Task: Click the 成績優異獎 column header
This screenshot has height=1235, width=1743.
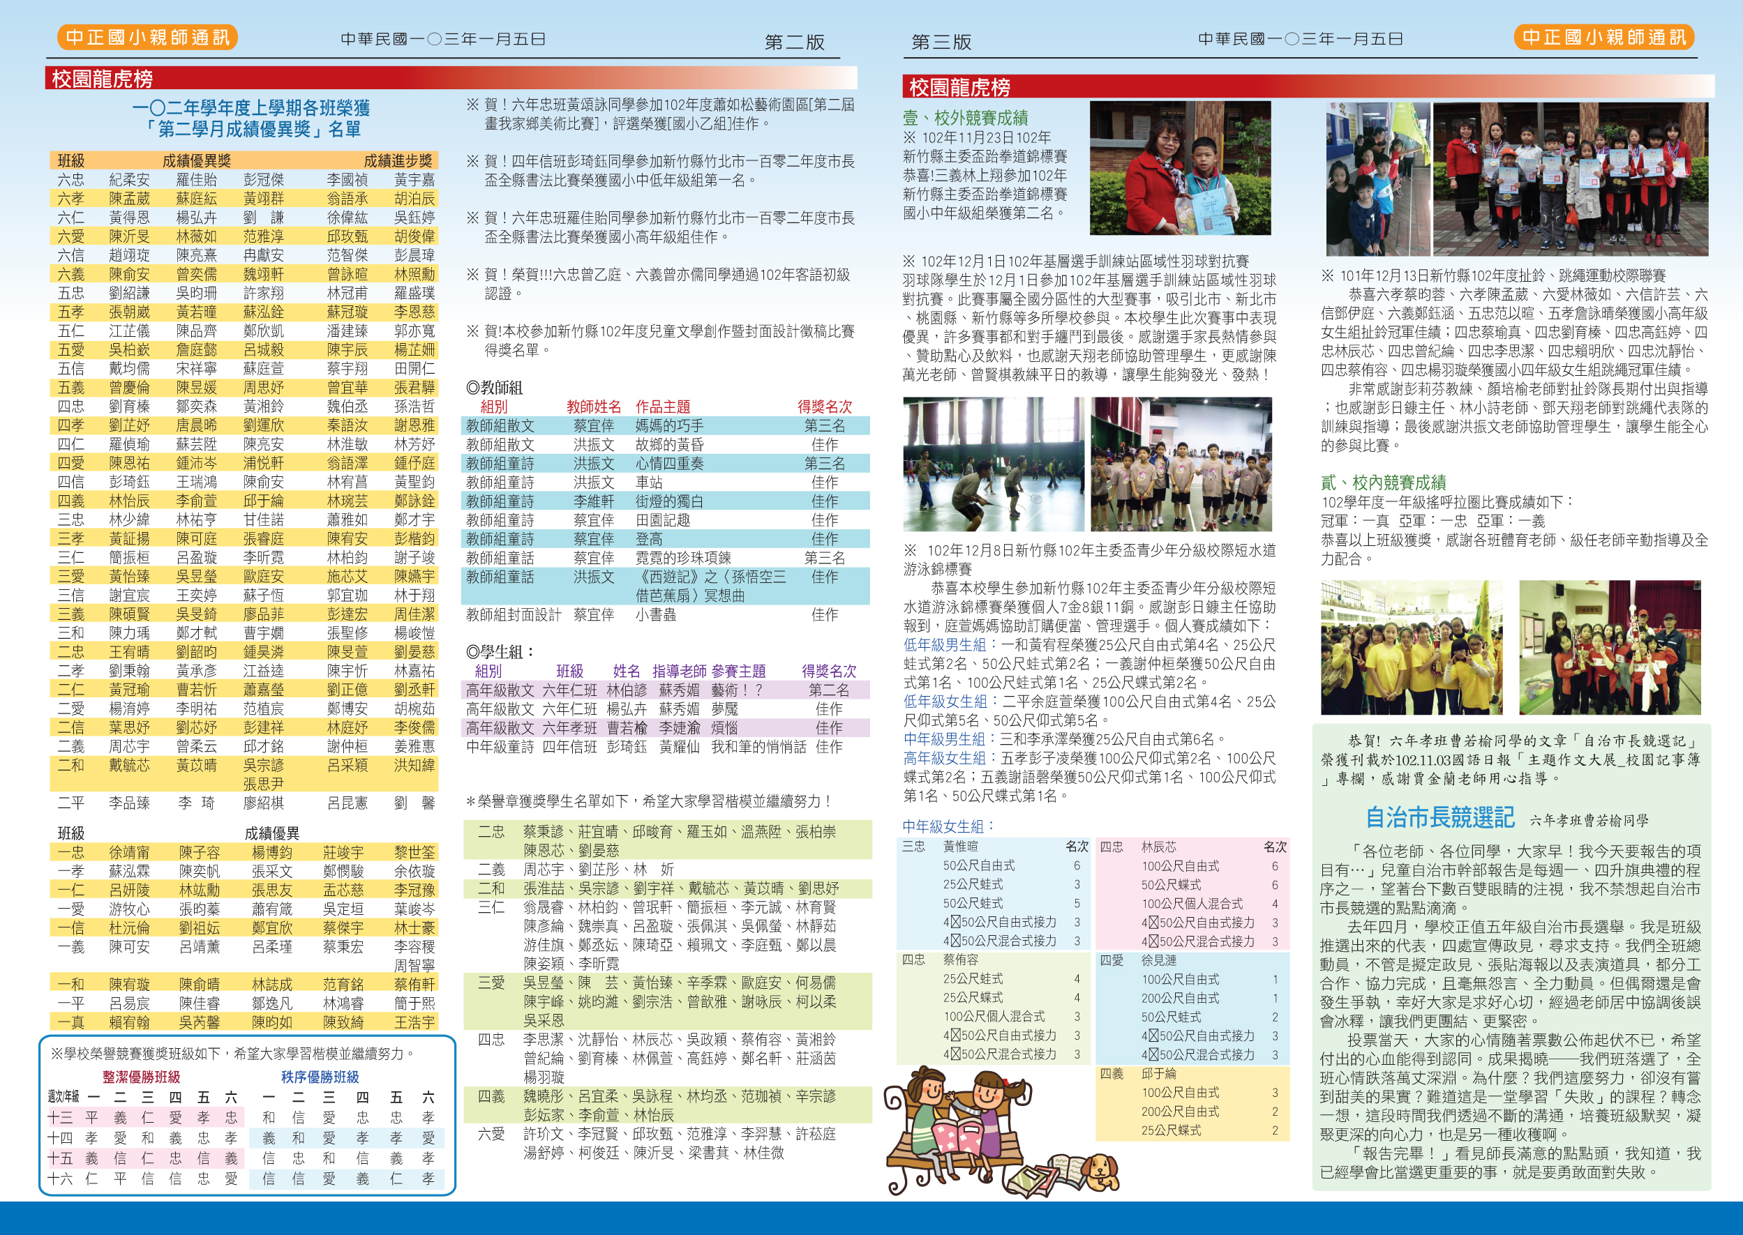Action: [196, 160]
